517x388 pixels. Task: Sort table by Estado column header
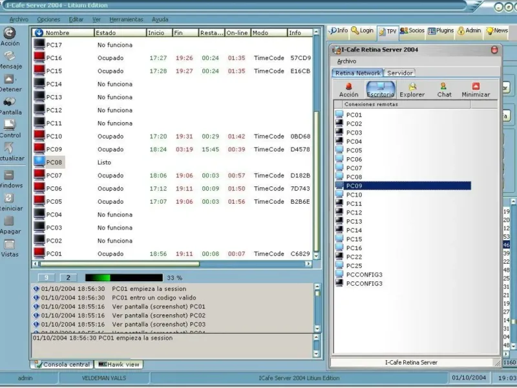[120, 33]
